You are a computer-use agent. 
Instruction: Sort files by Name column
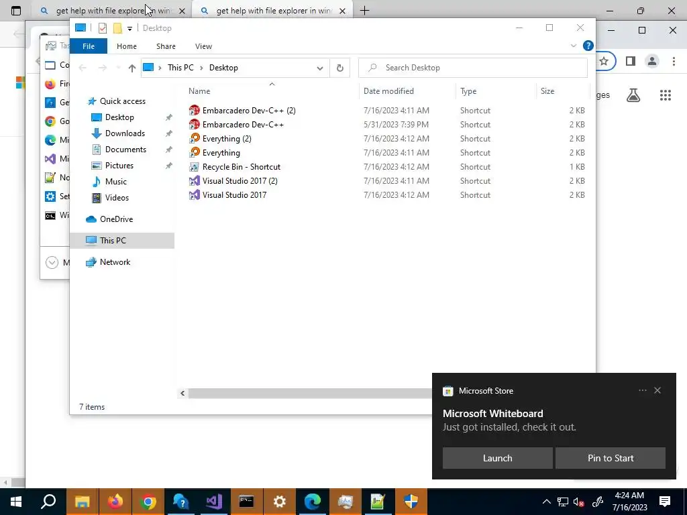tap(199, 91)
